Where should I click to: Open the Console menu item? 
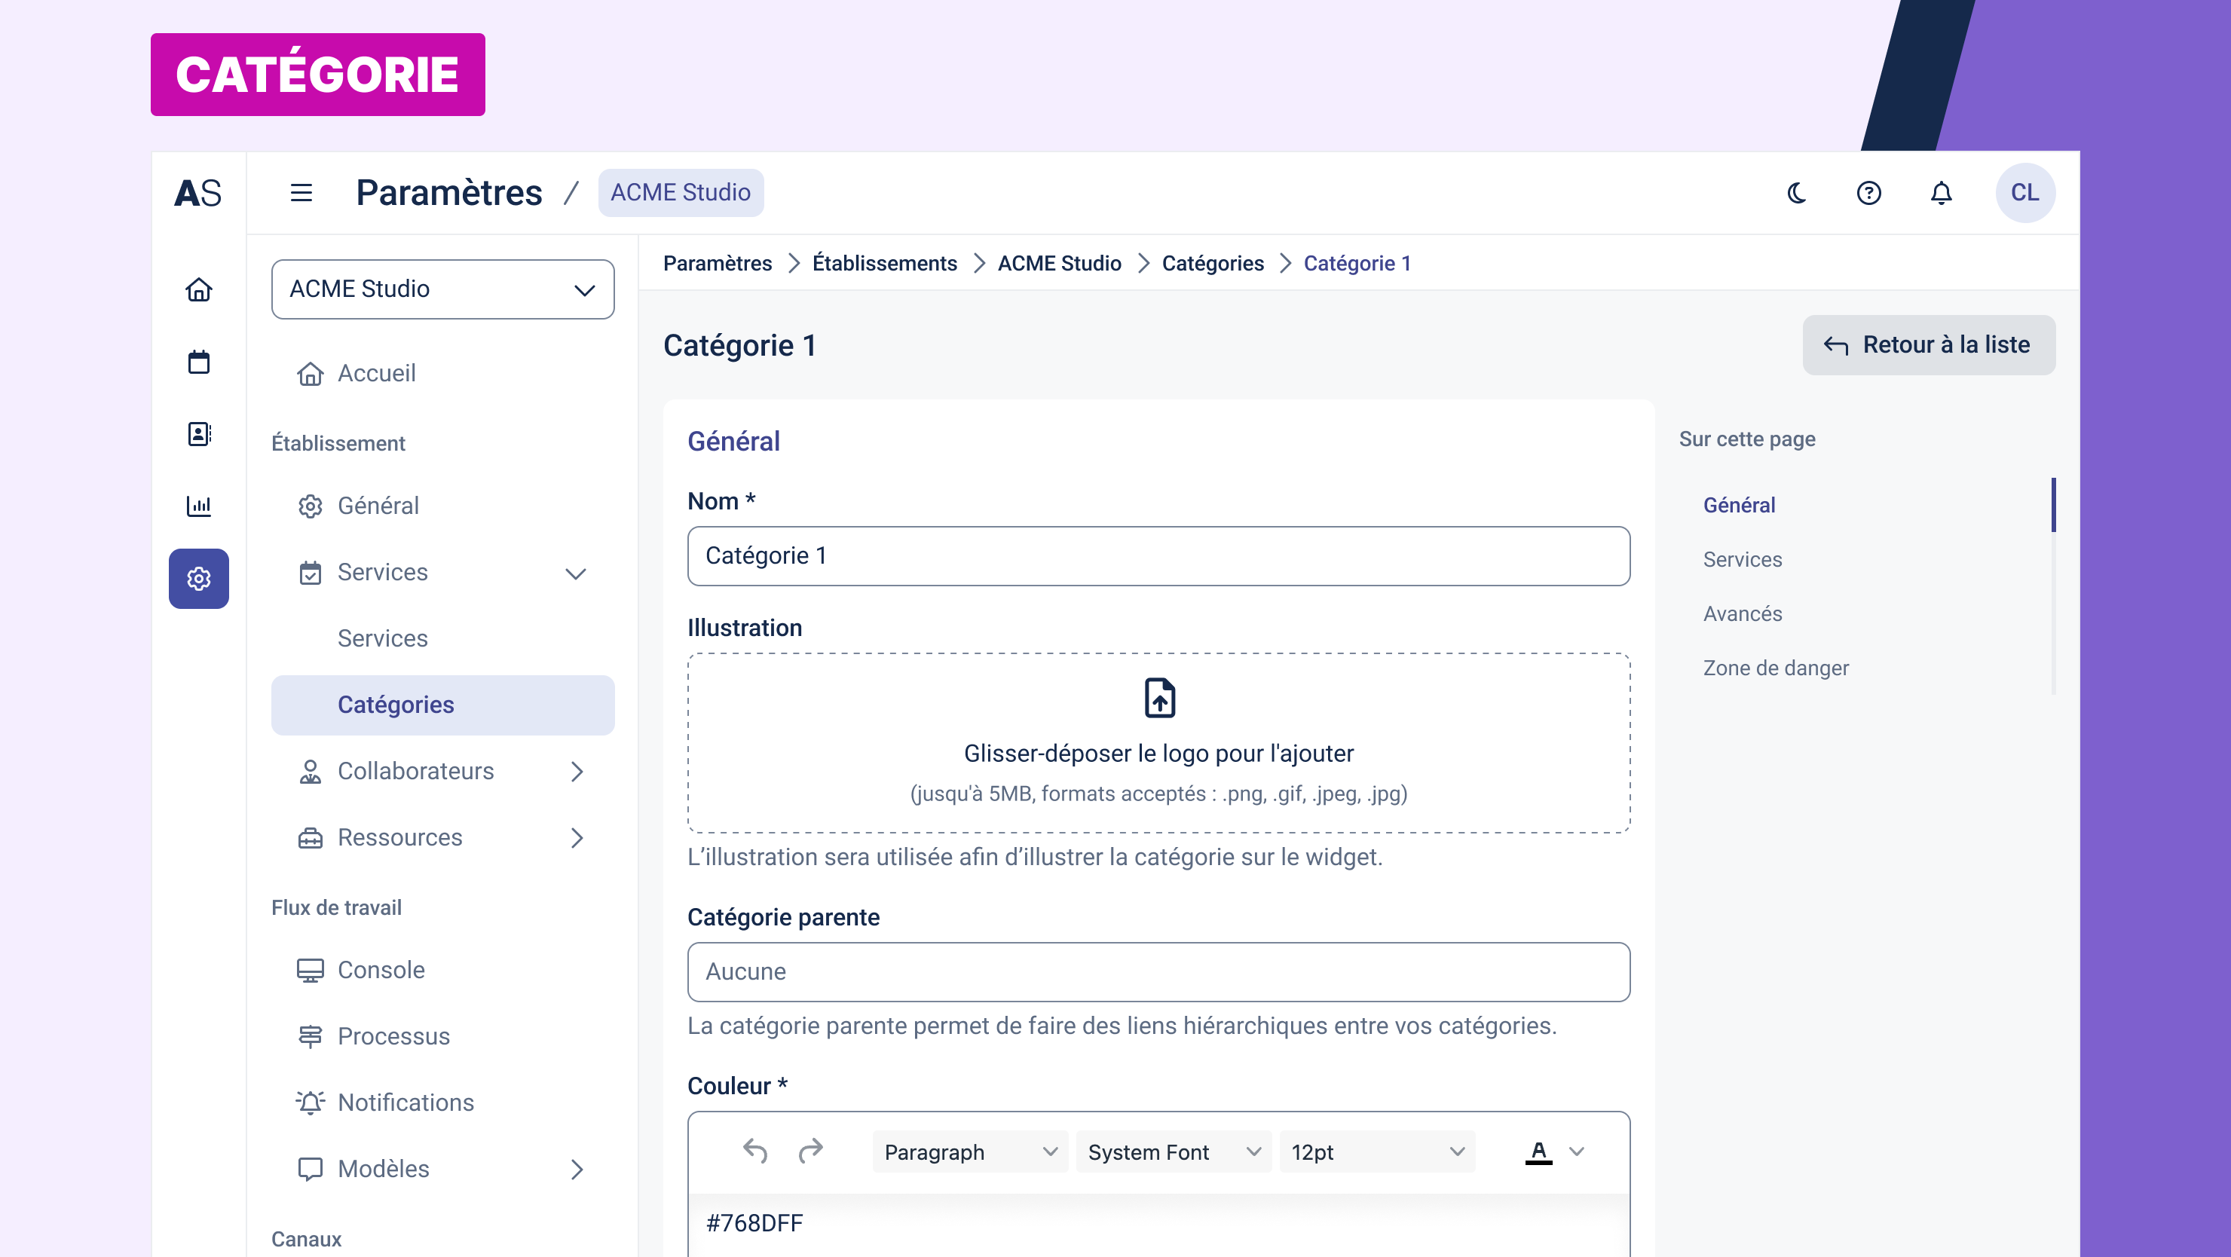point(442,971)
